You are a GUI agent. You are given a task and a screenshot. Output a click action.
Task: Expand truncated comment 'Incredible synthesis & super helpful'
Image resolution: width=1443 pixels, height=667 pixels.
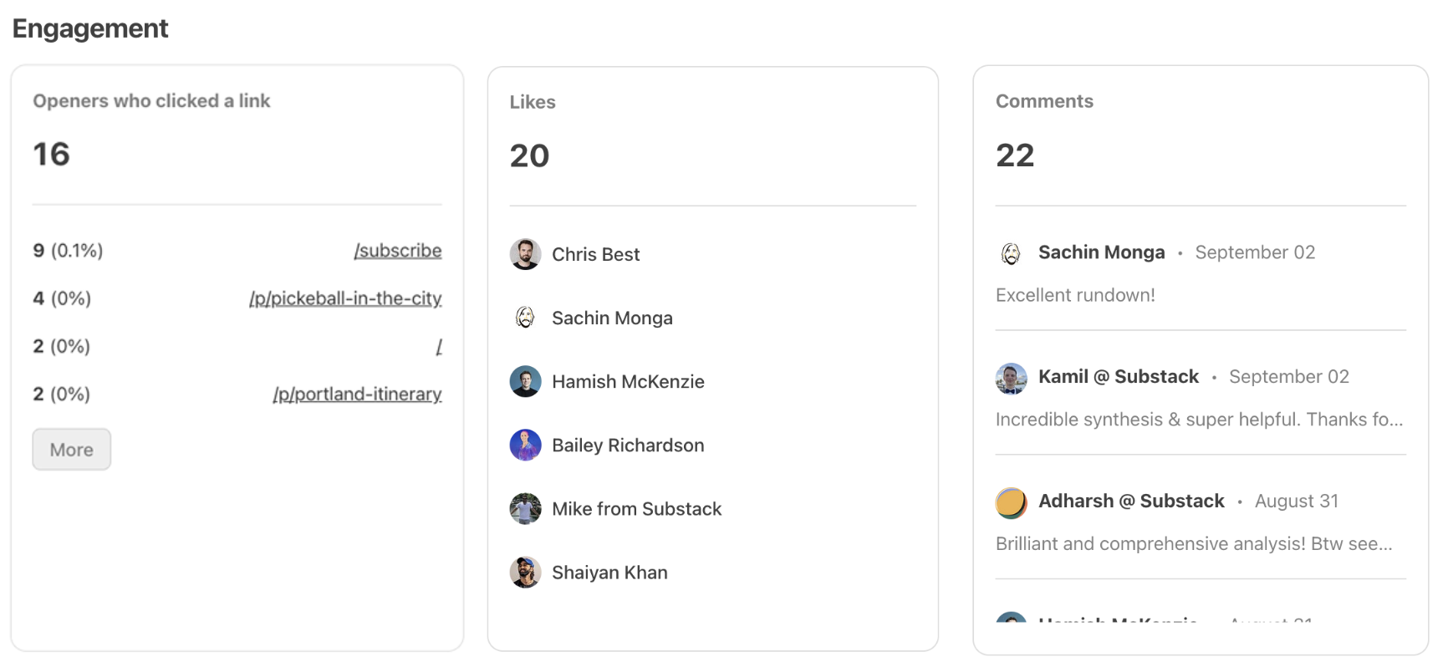[x=1199, y=420]
